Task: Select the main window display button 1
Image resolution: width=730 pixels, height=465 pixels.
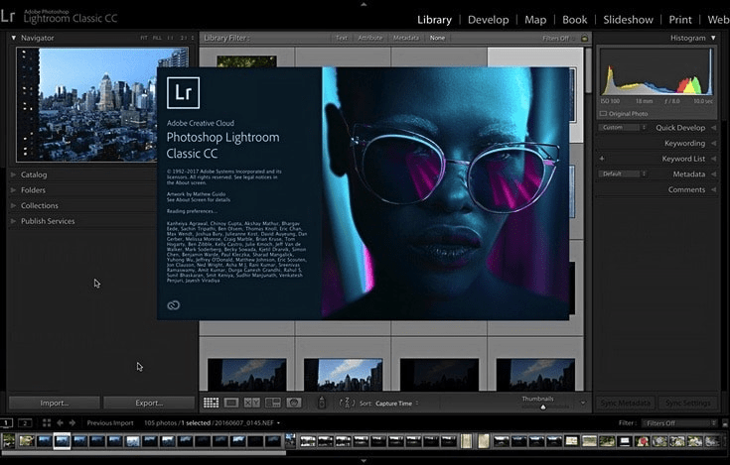Action: pos(8,423)
